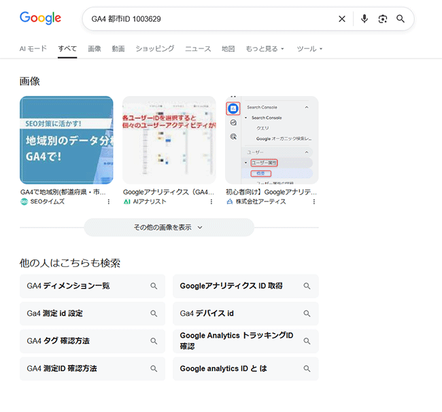Click the magnifier icon in GA4 ディメンション一覧 chip
Viewport: 442px width, 412px height.
154,286
